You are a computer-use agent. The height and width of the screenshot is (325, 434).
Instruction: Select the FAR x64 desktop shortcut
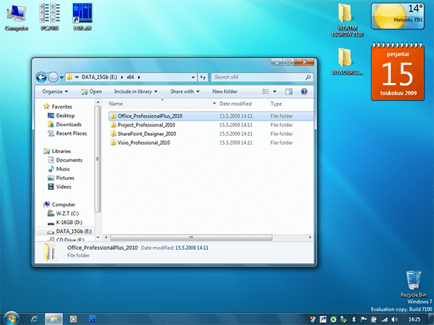(82, 17)
